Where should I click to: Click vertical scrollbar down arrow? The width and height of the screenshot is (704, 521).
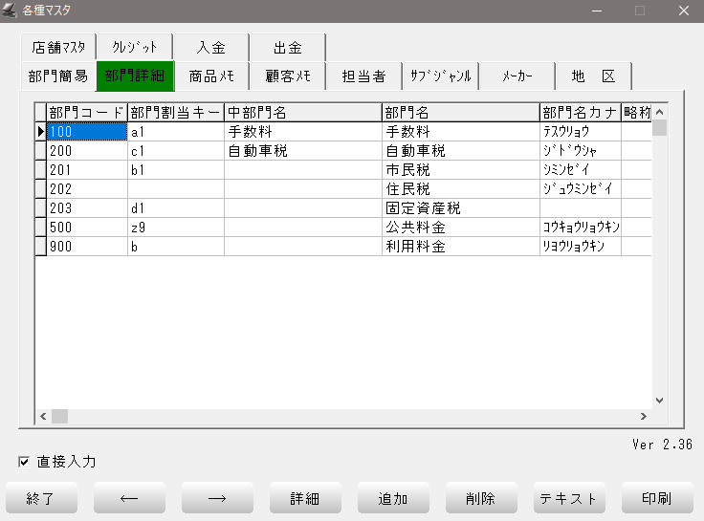click(x=659, y=401)
